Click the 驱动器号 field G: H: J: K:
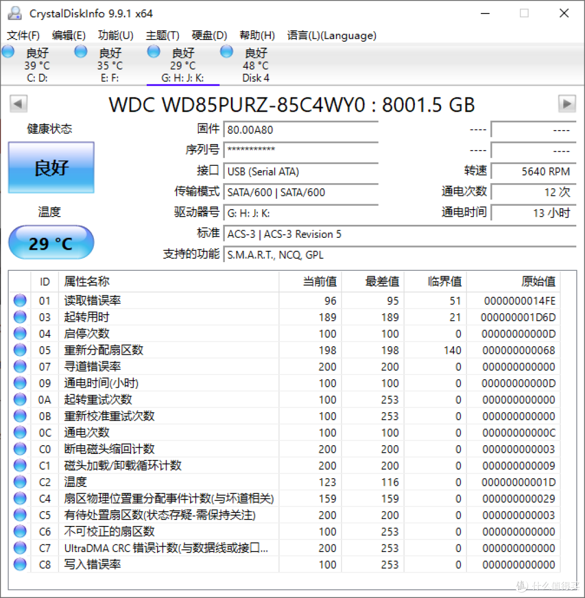The width and height of the screenshot is (585, 598). click(301, 213)
